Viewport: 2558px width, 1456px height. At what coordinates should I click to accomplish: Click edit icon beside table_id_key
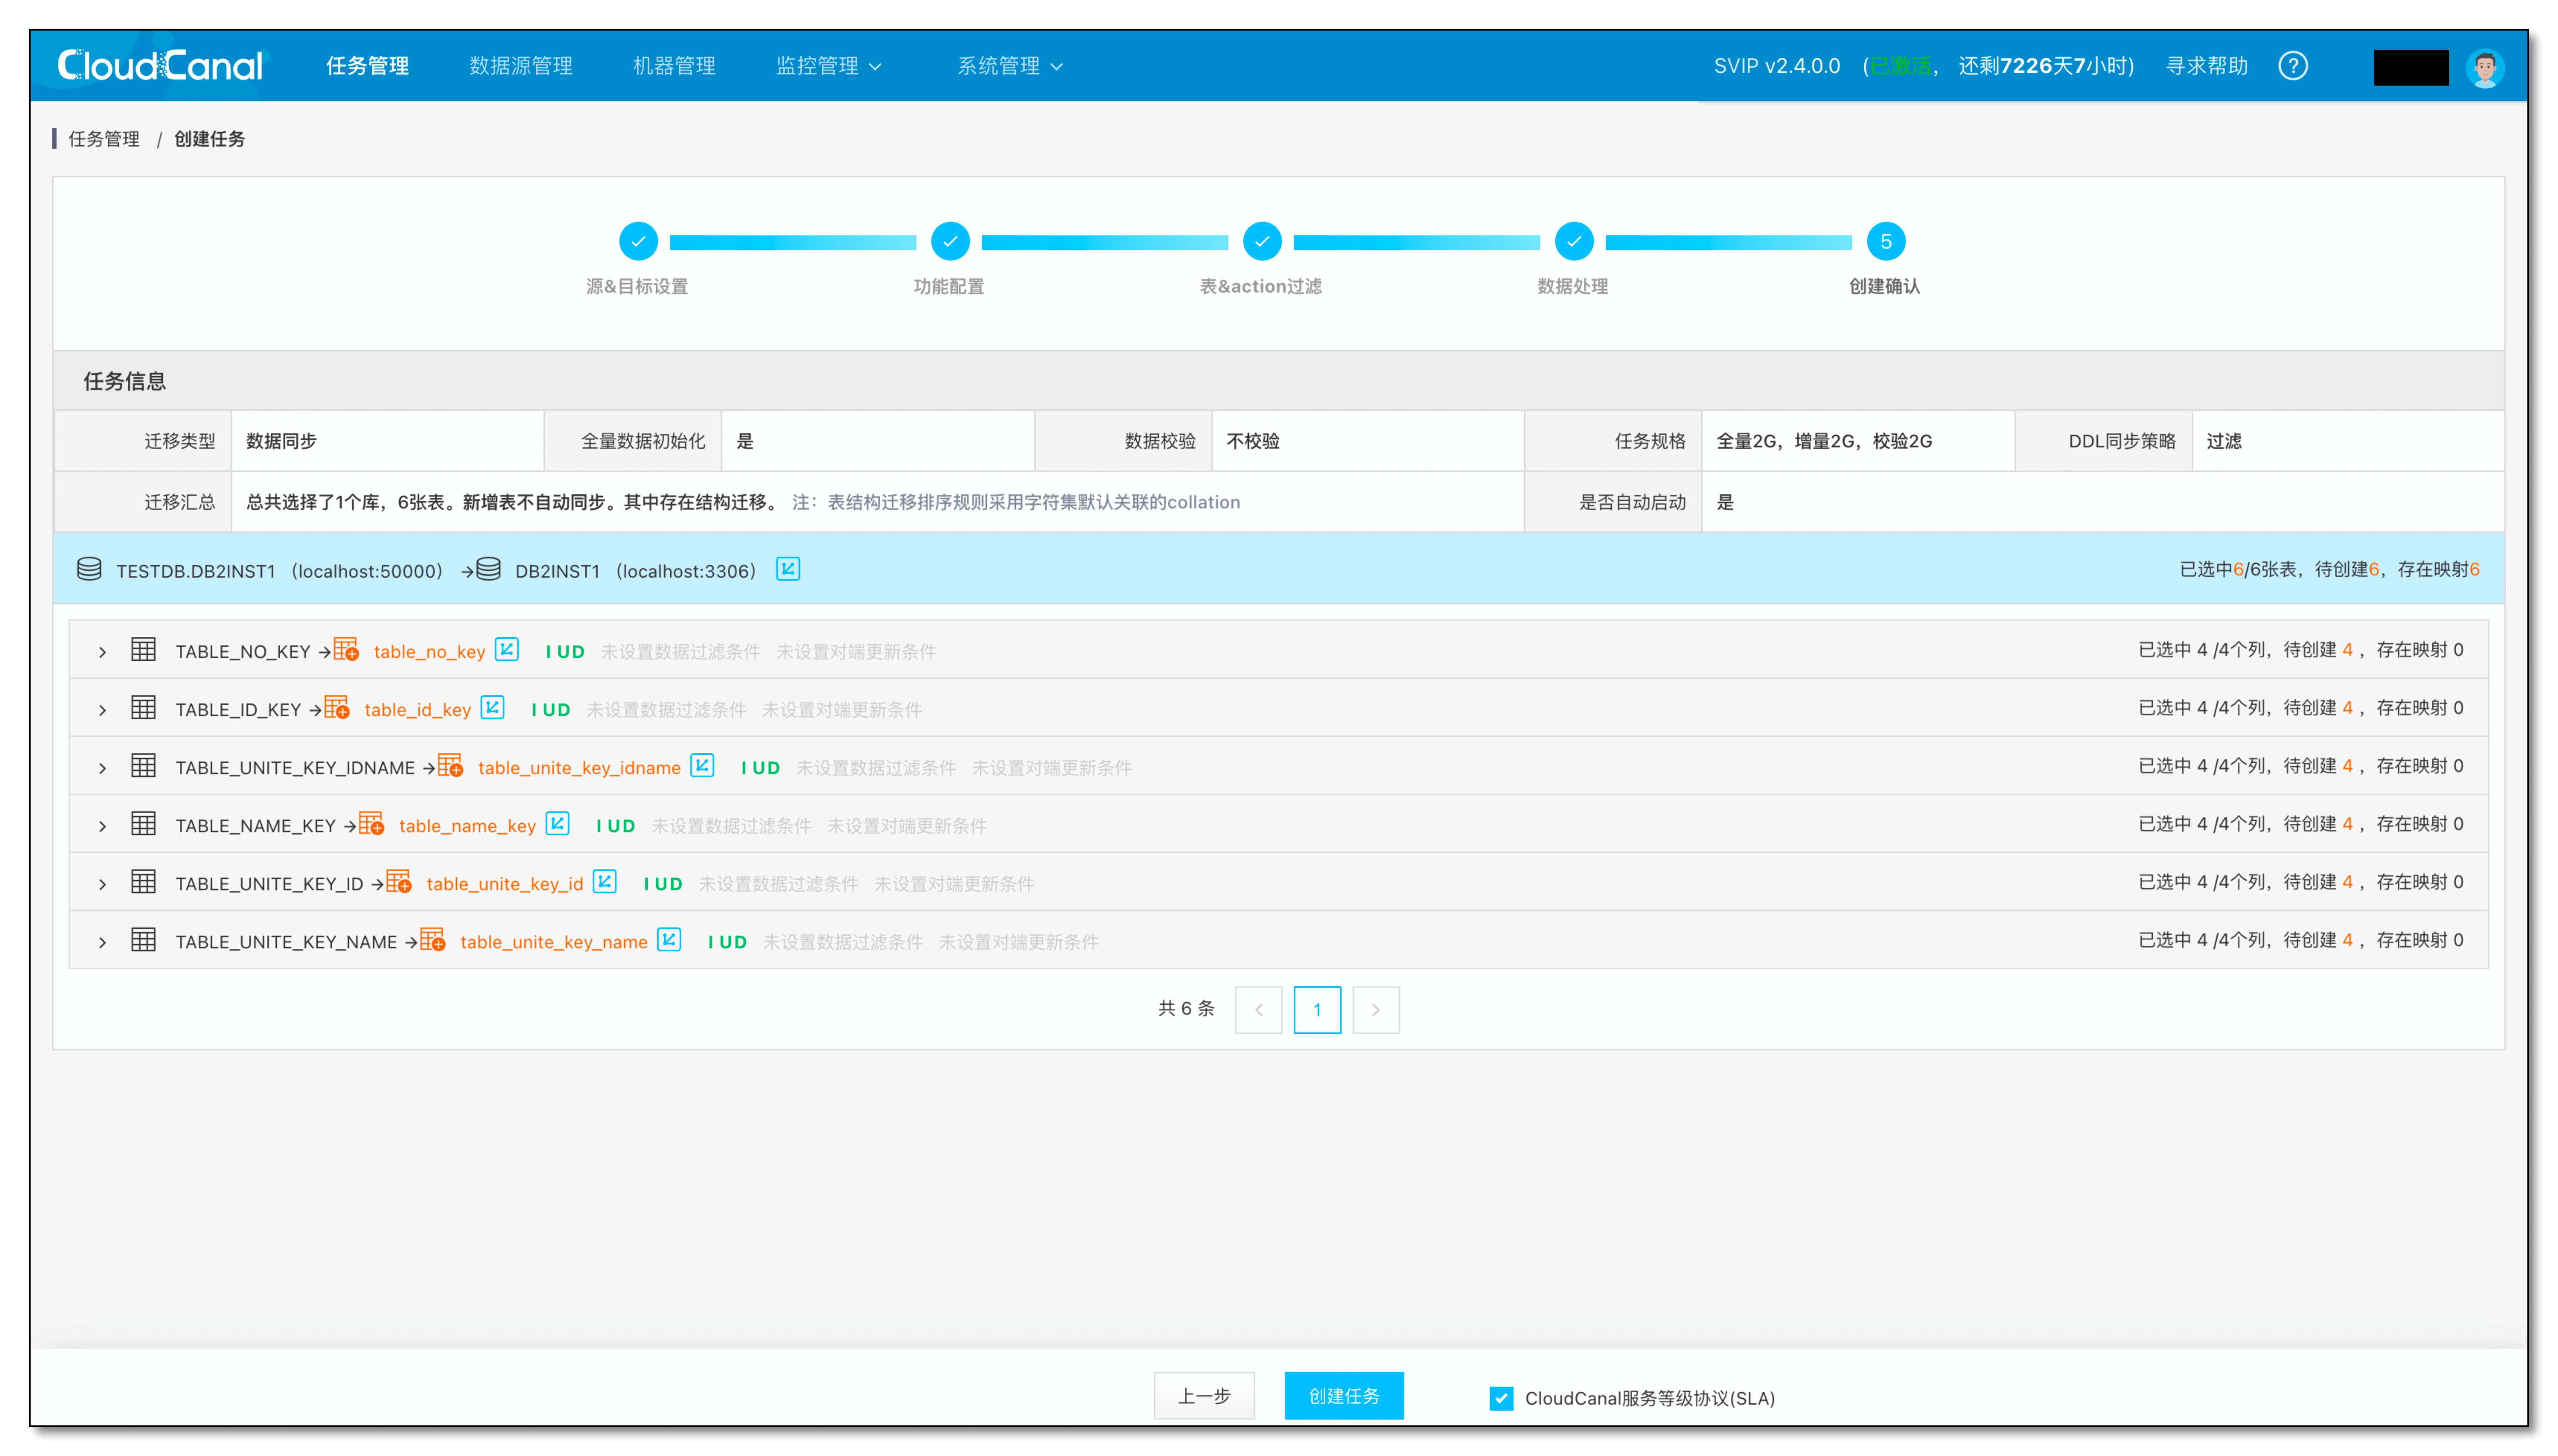click(492, 708)
